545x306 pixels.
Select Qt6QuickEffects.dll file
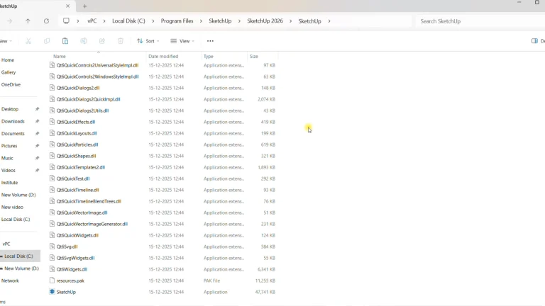(76, 122)
